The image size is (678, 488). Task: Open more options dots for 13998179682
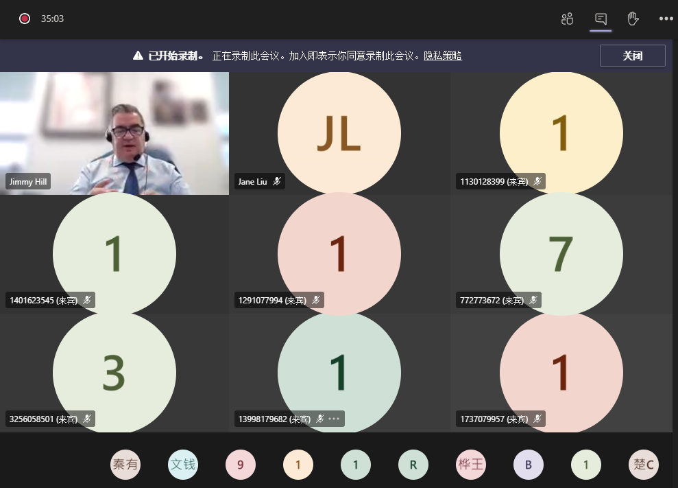tap(335, 419)
